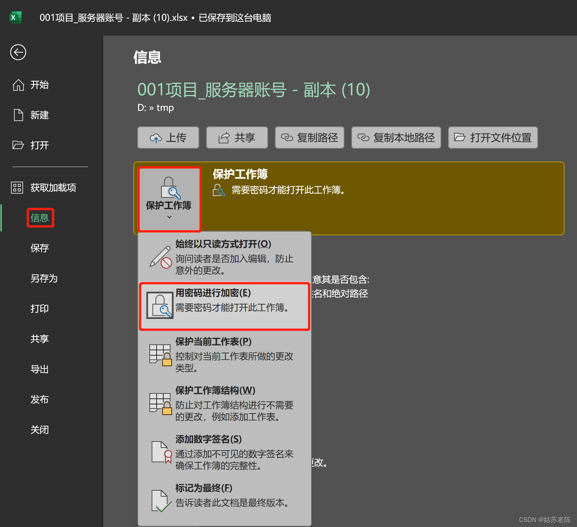Open the 另存为 page
Screen dimensions: 577x527
click(44, 278)
